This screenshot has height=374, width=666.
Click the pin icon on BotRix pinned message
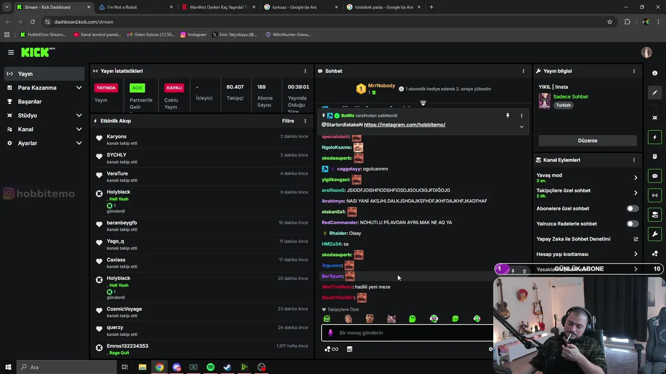click(508, 116)
